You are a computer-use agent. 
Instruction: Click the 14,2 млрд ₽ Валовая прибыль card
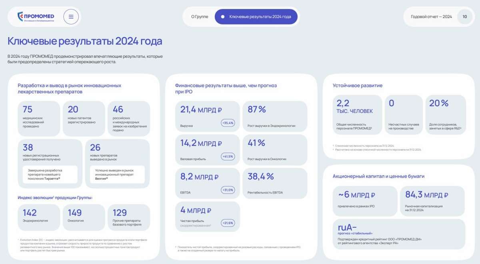pos(208,150)
